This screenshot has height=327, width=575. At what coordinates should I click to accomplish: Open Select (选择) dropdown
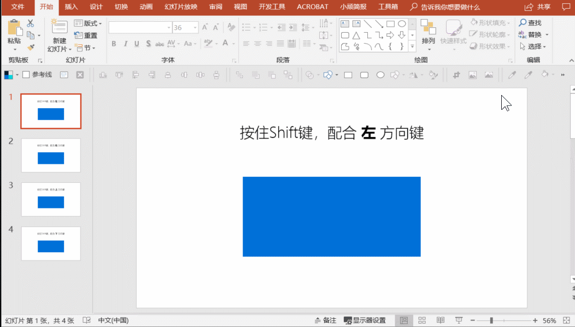tap(533, 46)
